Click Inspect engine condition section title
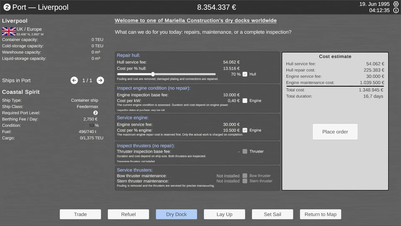 point(153,88)
